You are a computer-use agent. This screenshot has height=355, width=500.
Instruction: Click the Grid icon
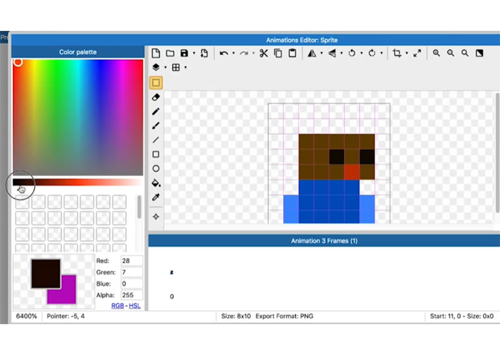176,68
